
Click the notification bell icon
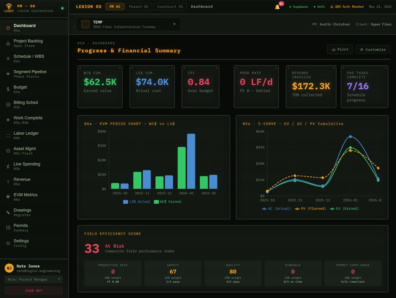tap(277, 7)
